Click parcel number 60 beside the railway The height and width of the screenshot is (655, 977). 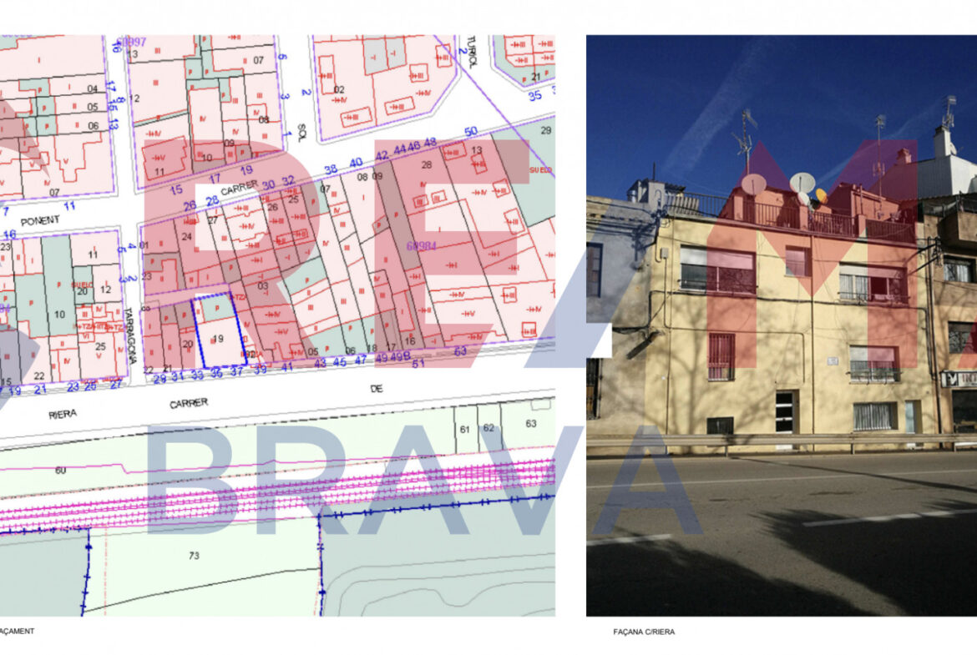click(60, 471)
